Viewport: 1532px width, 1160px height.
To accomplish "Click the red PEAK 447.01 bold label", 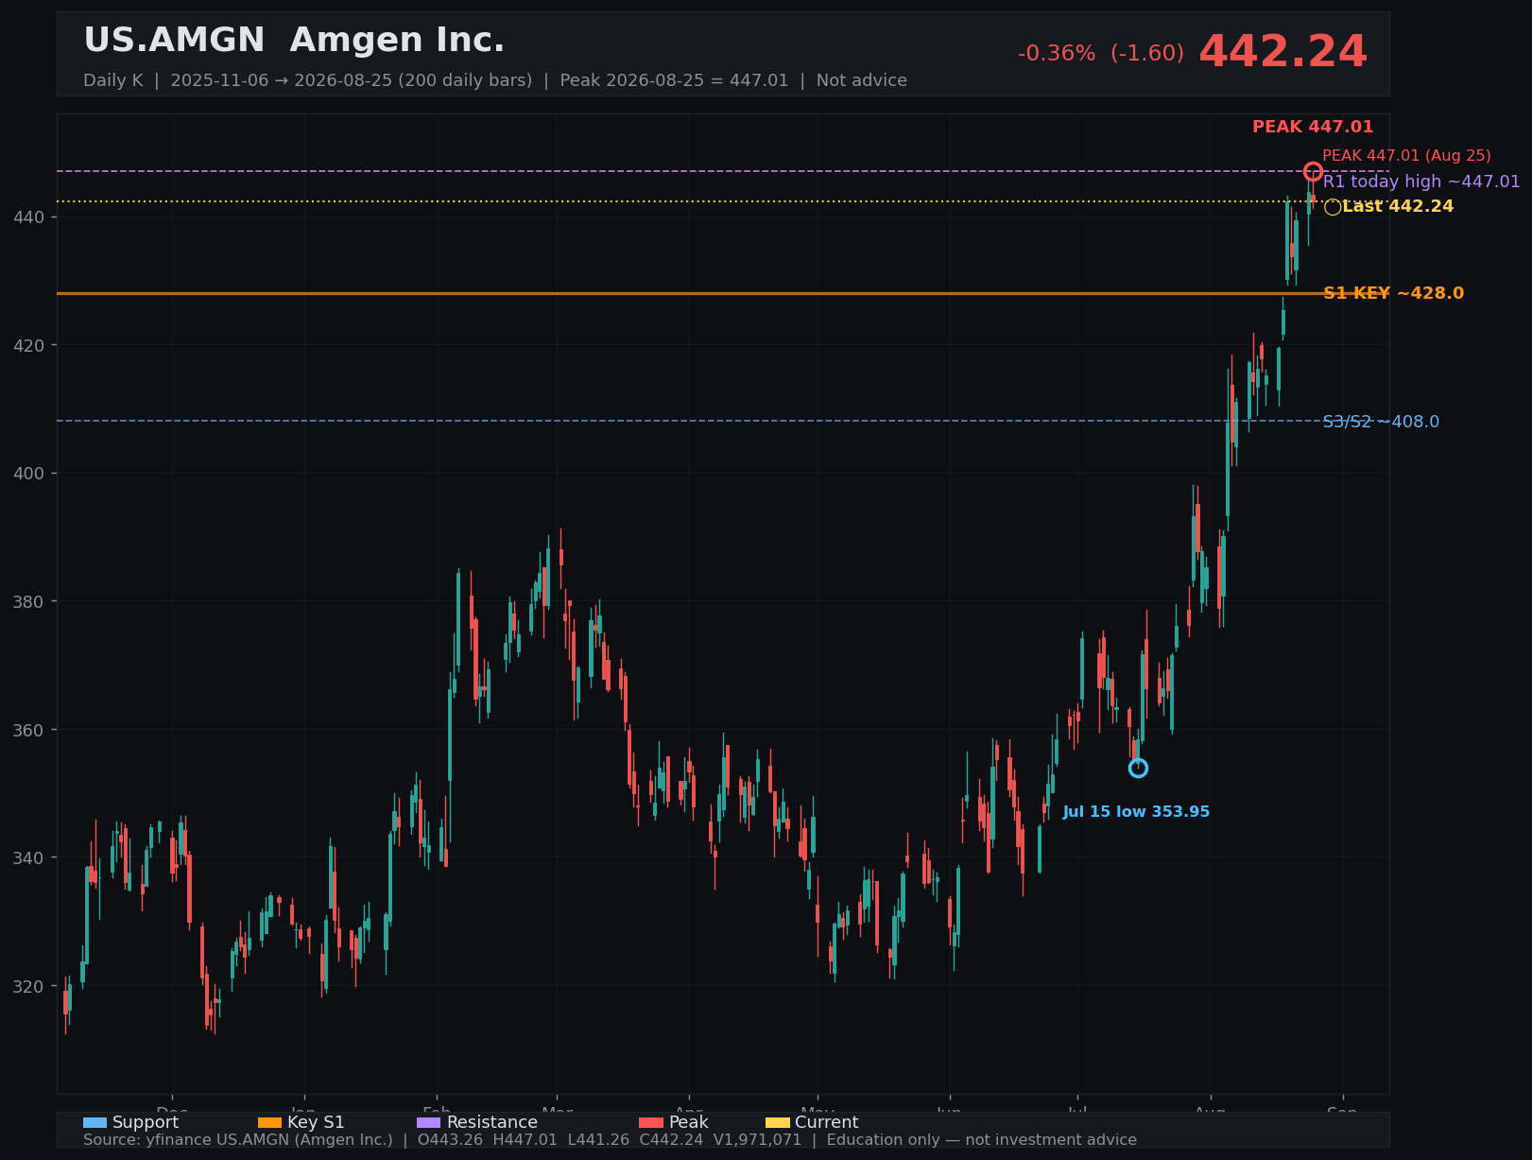I will (x=1313, y=127).
